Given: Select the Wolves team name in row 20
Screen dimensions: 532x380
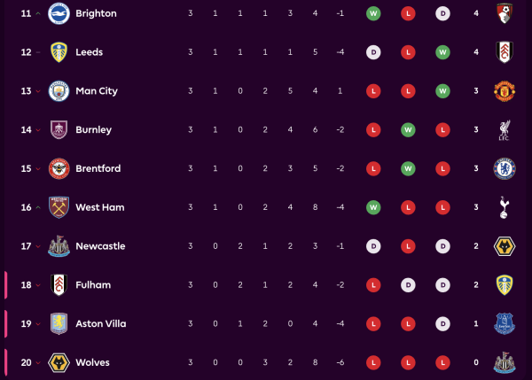Looking at the screenshot, I should click(x=94, y=362).
